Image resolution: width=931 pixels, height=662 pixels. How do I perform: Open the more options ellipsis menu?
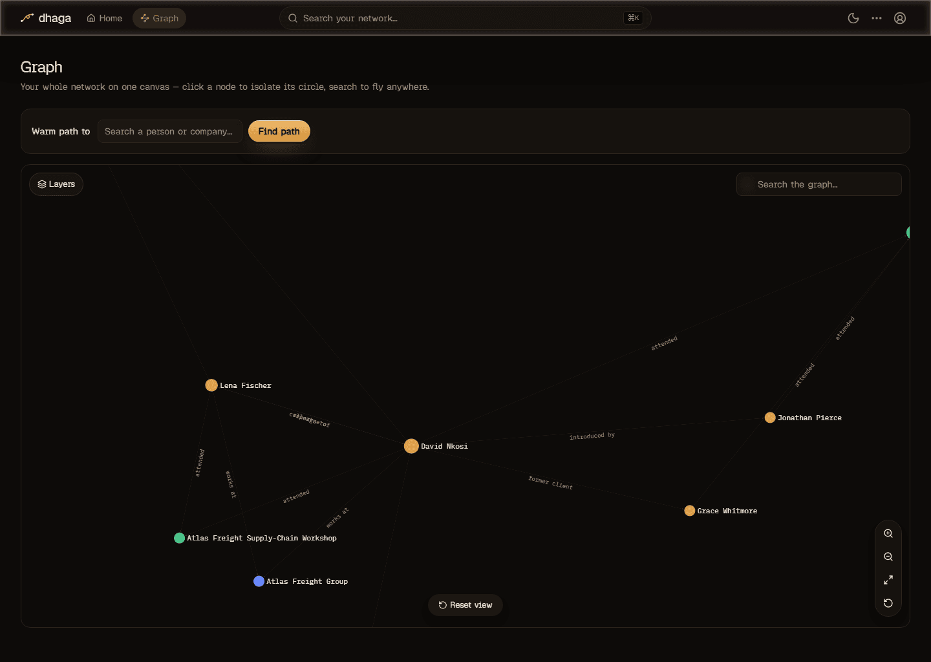[877, 18]
